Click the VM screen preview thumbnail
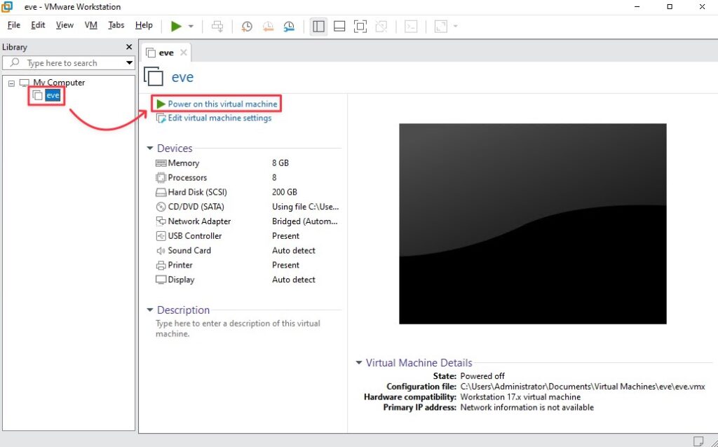Image resolution: width=718 pixels, height=447 pixels. click(533, 224)
